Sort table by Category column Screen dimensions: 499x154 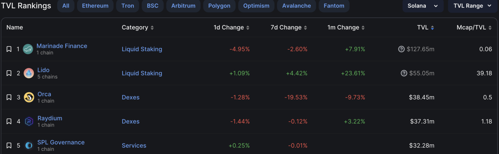point(138,27)
